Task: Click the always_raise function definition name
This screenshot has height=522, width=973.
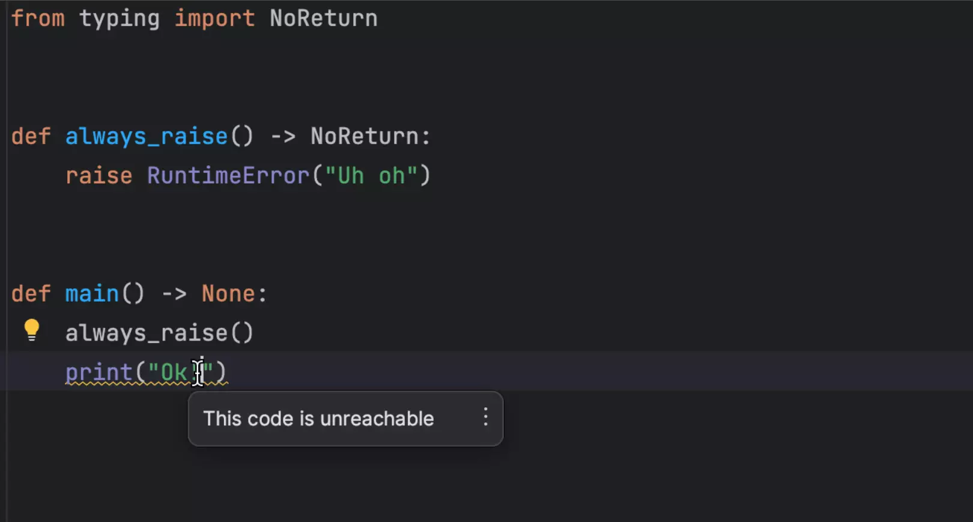Action: (x=146, y=136)
